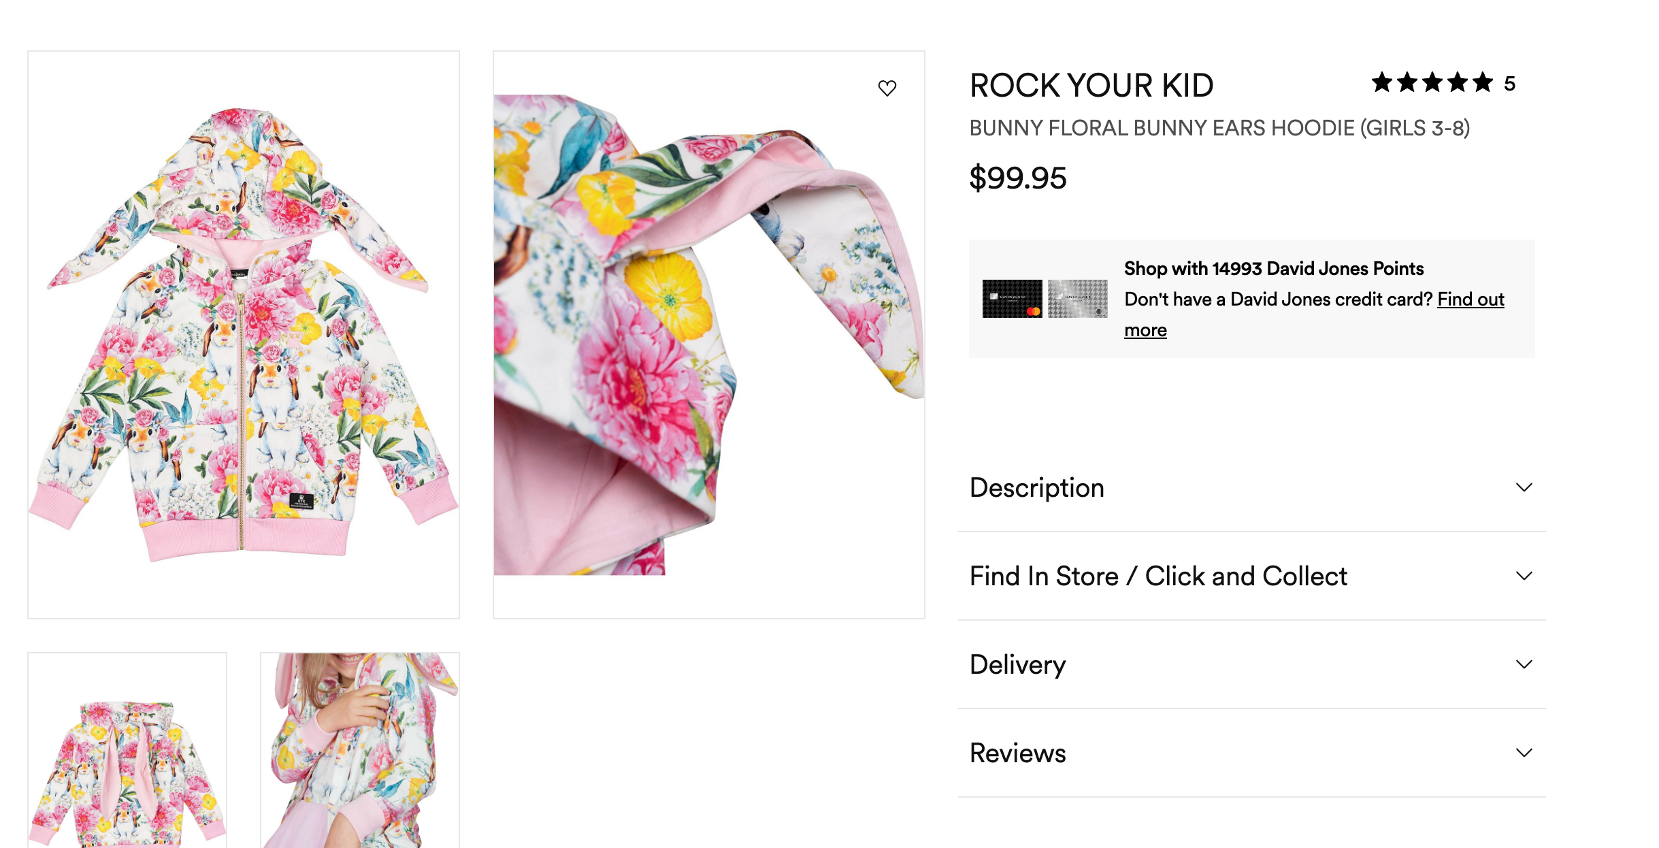Screen dimensions: 1659x848
Task: Open the girl model wearing hoodie image
Action: [x=360, y=752]
